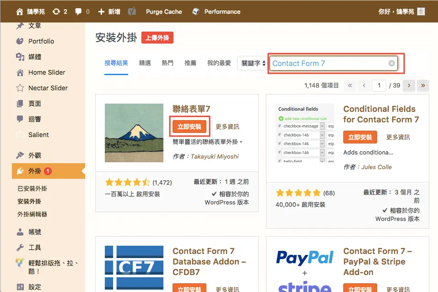Open the 安裝外掛 submenu item

pyautogui.click(x=29, y=201)
